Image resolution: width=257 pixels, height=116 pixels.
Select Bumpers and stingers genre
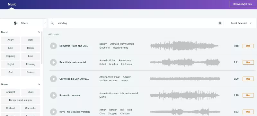tap(21, 100)
